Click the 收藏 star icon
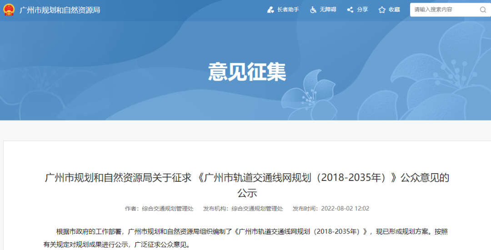 (382, 10)
